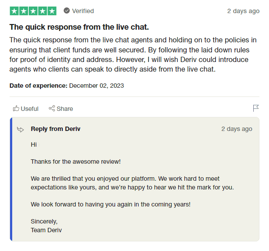The image size is (269, 251).
Task: Click the review's '2 days ago' timestamp
Action: tap(243, 11)
